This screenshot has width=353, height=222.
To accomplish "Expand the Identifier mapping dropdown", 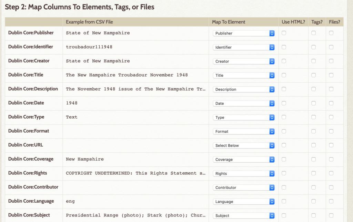I will (244, 47).
